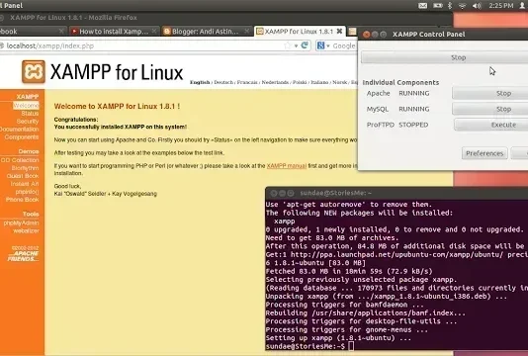Switch to How to install Xamp tab
This screenshot has height=356, width=528.
point(114,32)
